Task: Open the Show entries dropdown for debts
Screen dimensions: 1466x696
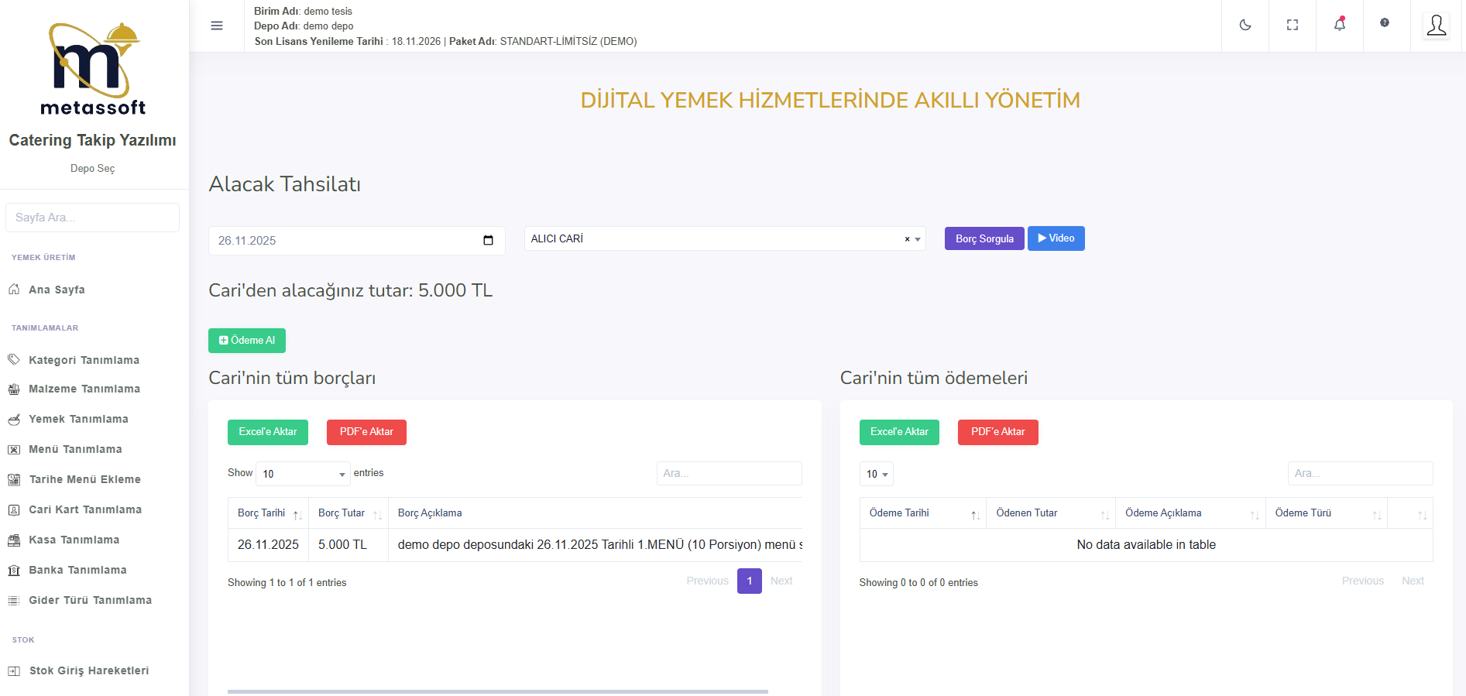Action: tap(303, 474)
